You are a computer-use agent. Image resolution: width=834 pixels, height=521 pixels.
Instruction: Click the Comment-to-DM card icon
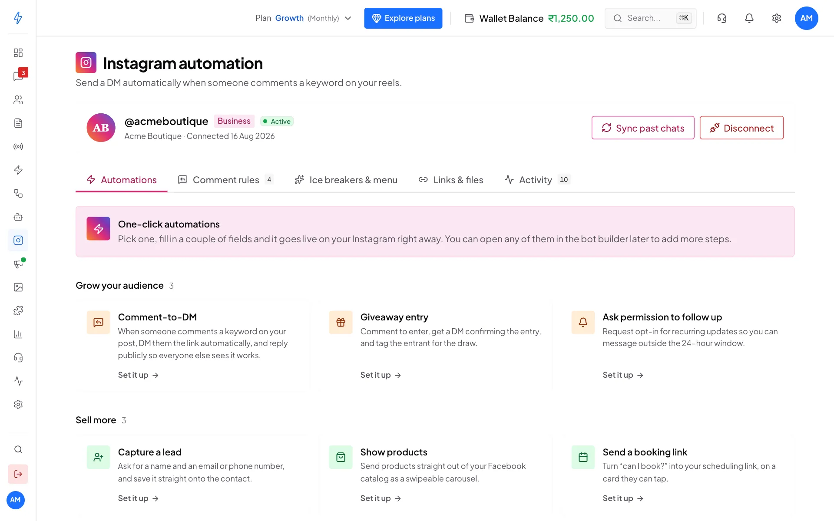coord(98,322)
